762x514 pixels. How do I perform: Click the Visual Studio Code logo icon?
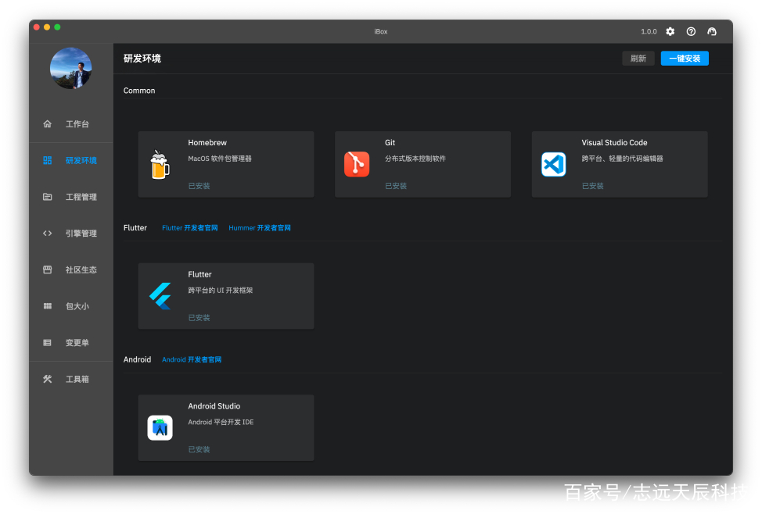[554, 164]
